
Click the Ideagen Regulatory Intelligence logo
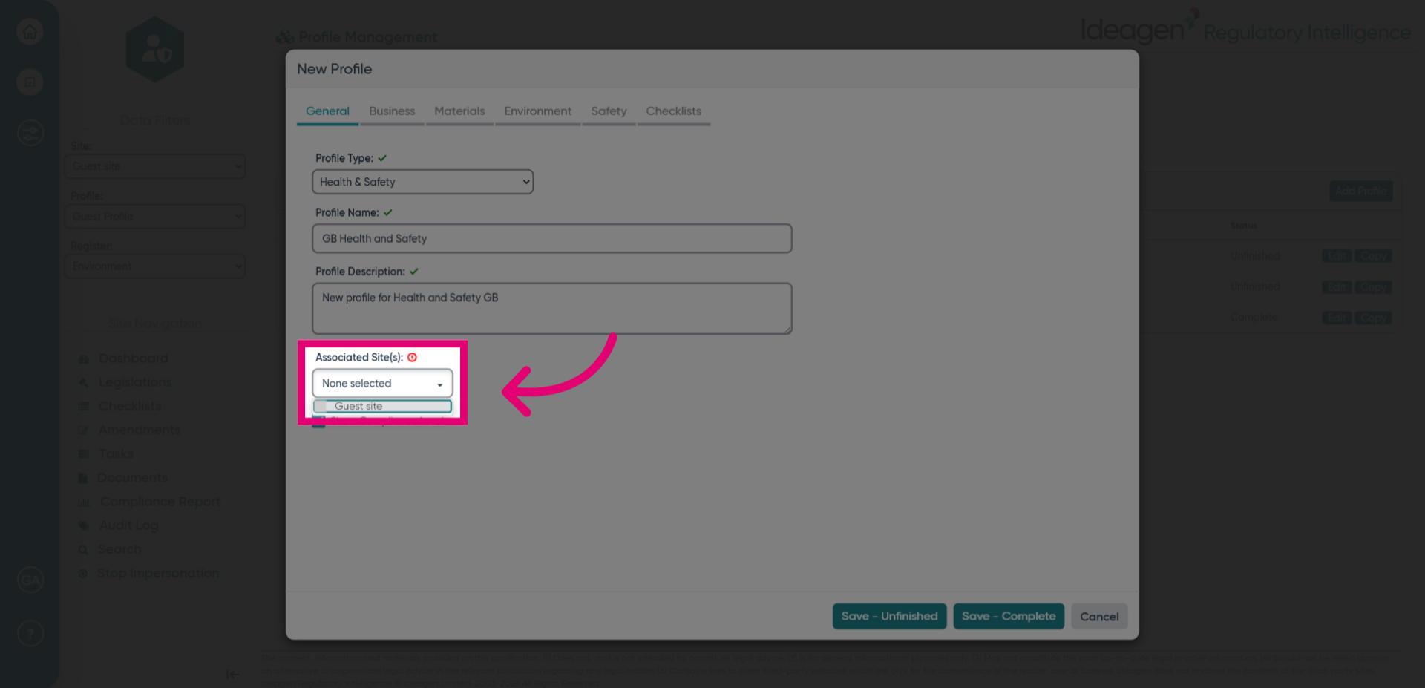(x=1245, y=28)
